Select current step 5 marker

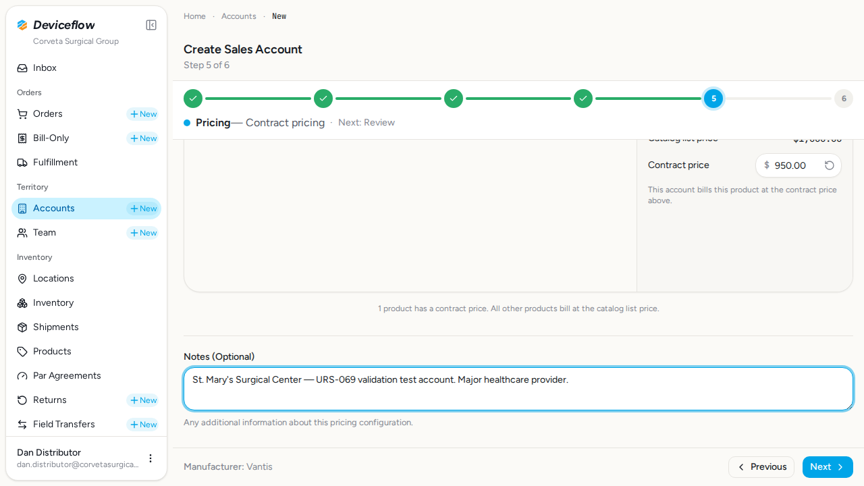pos(713,99)
